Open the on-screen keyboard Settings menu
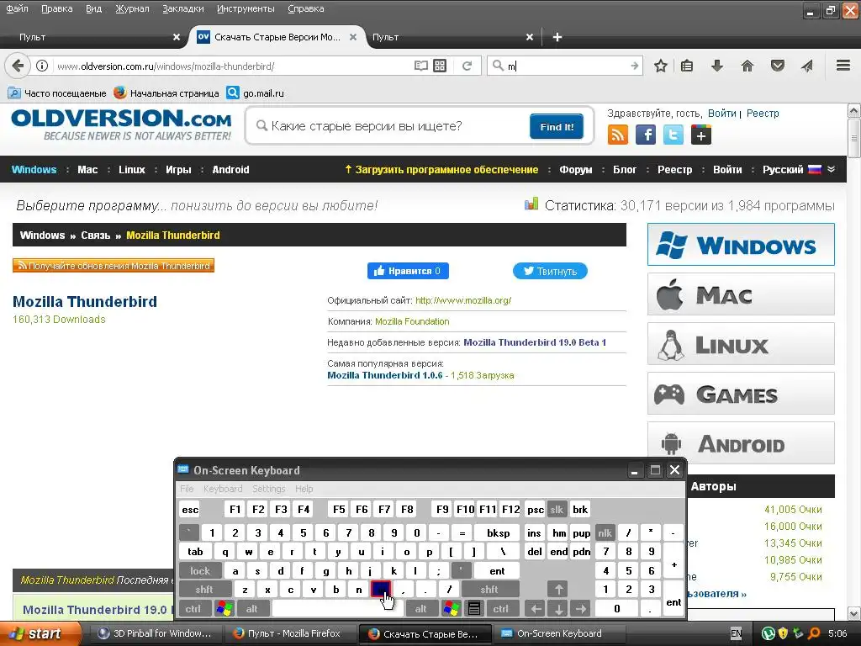The image size is (861, 646). click(268, 489)
